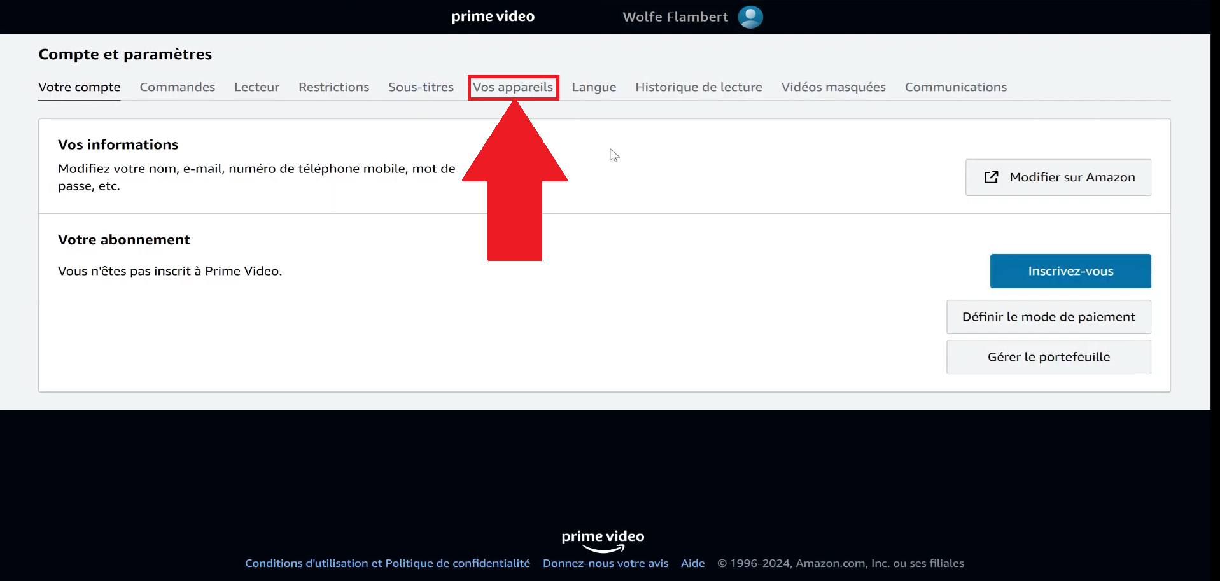This screenshot has height=581, width=1220.
Task: Switch to the Votre compte tab
Action: pos(79,87)
